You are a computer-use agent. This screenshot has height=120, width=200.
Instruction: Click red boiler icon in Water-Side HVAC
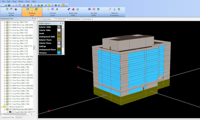pos(73,9)
